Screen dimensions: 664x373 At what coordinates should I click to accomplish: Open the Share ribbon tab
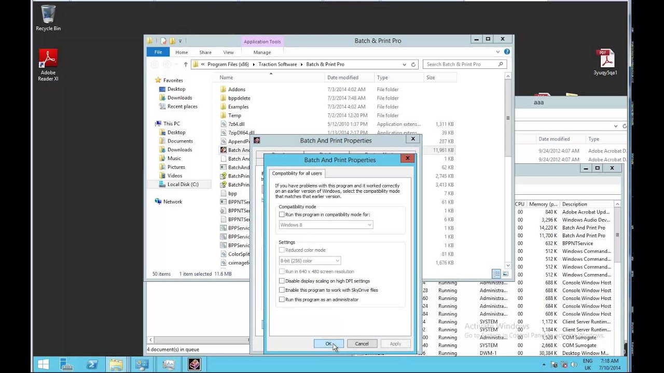[x=205, y=52]
